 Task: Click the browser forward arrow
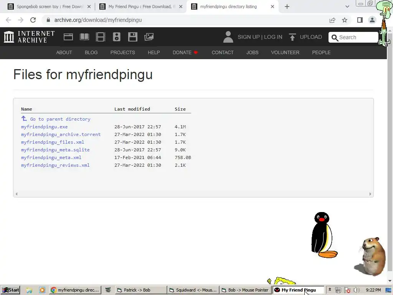click(21, 20)
